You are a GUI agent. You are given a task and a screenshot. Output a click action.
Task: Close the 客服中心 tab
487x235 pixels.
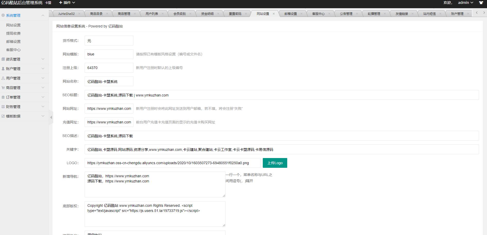[x=329, y=14]
